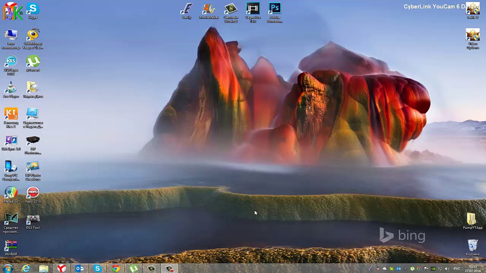The width and height of the screenshot is (486, 273).
Task: Launch Google Chrome from taskbar
Action: (x=115, y=268)
